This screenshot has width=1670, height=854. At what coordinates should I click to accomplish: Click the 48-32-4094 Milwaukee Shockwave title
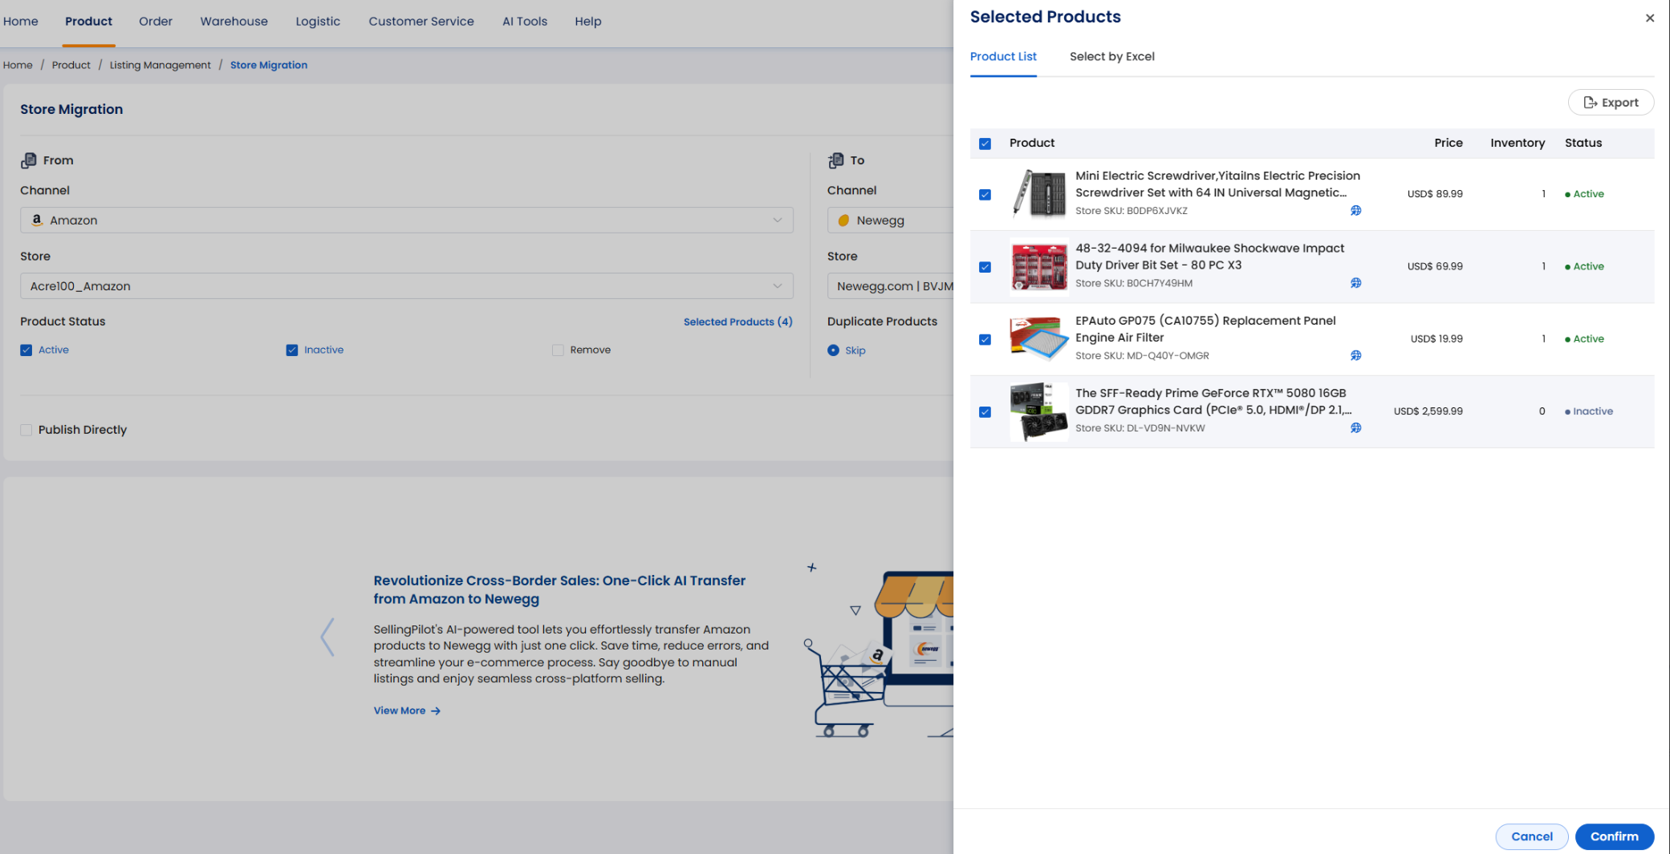[x=1209, y=257]
